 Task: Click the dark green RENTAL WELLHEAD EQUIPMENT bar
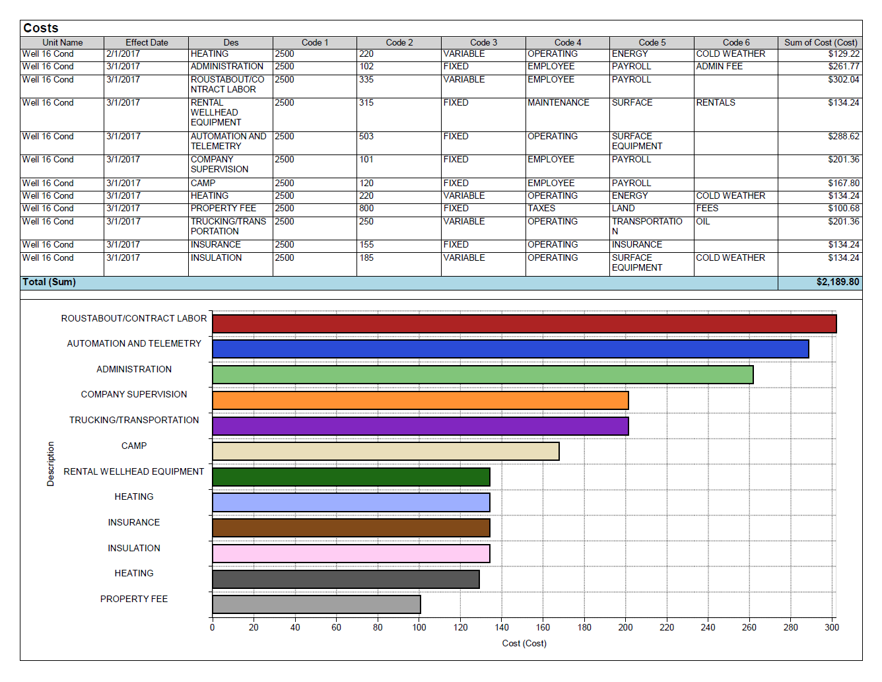351,477
